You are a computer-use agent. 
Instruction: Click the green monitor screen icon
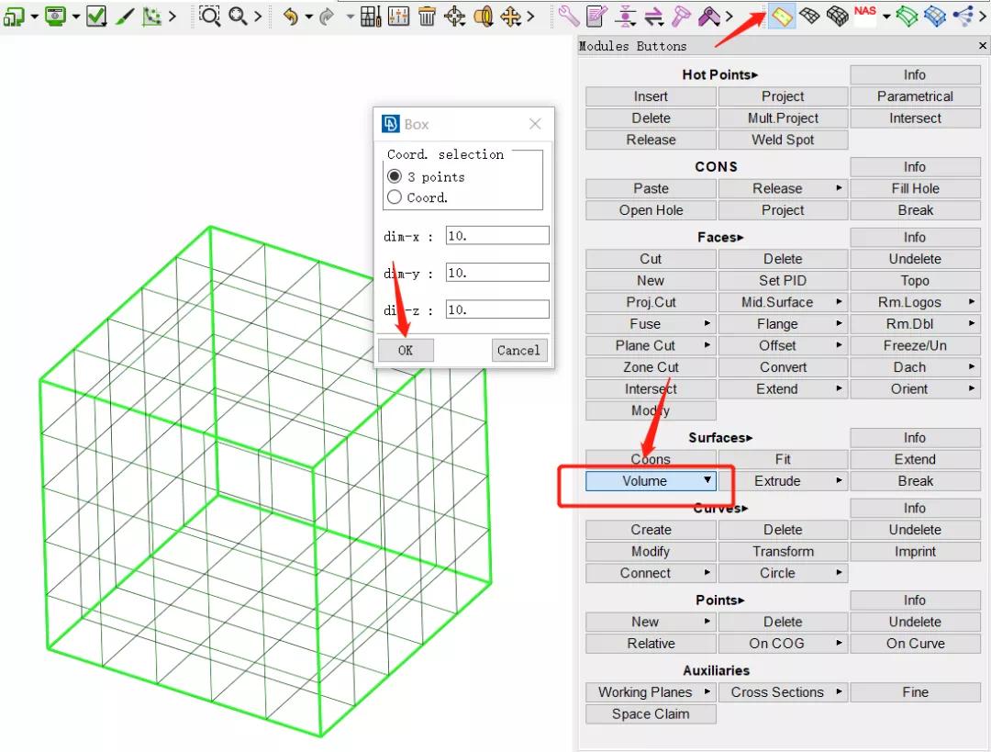56,16
